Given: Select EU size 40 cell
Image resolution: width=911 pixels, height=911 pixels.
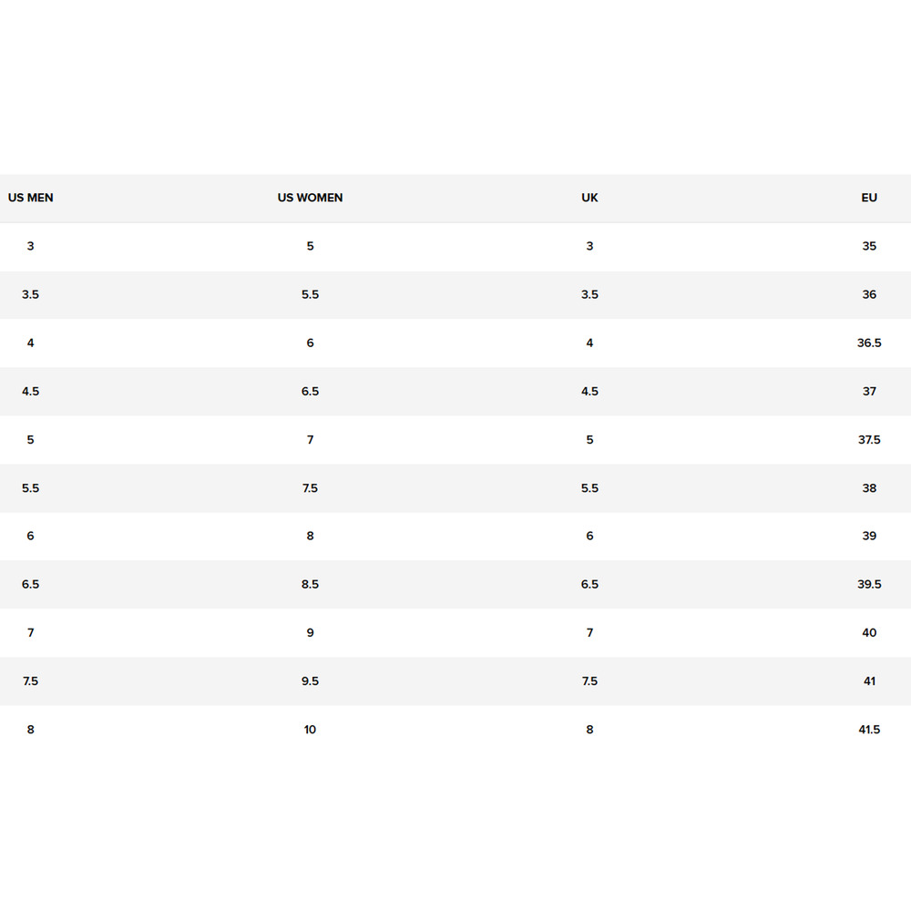Looking at the screenshot, I should pos(869,633).
